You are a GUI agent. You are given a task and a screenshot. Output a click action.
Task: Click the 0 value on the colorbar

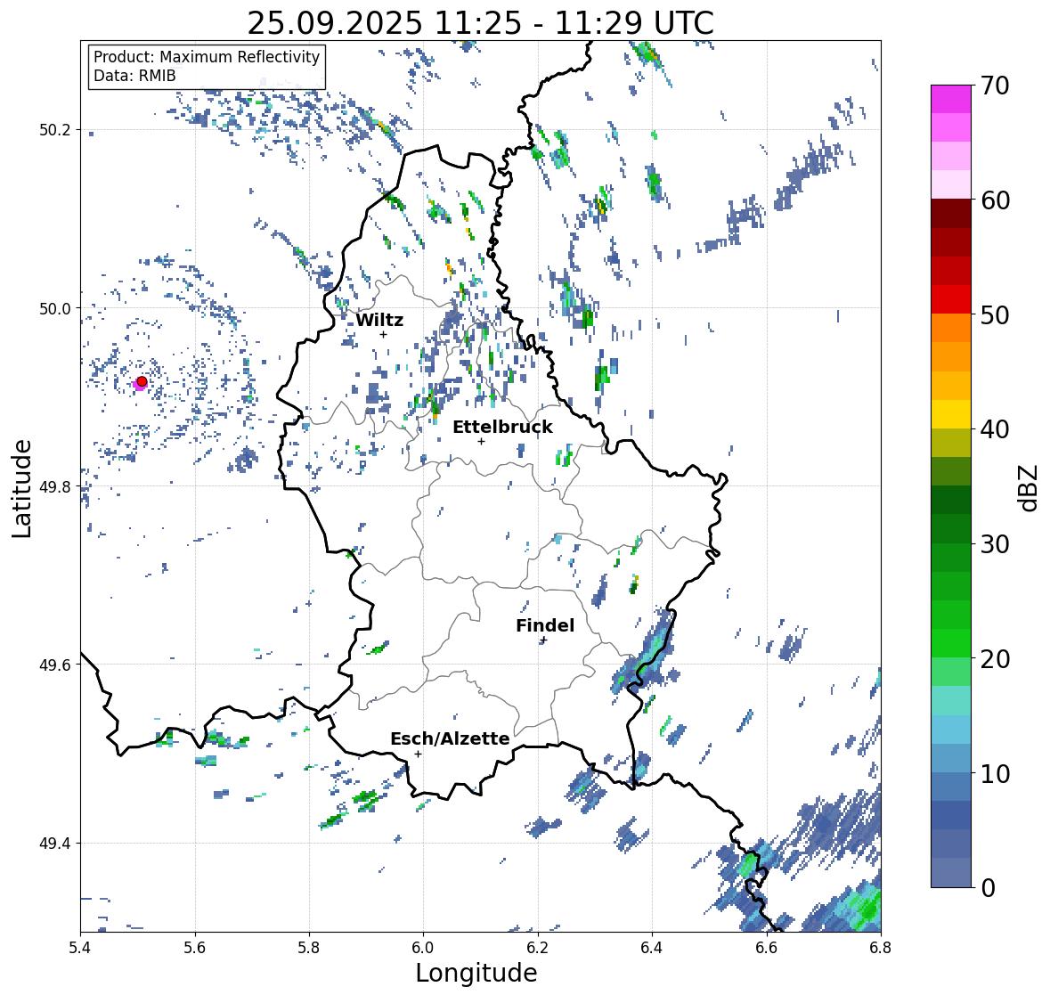(x=988, y=888)
